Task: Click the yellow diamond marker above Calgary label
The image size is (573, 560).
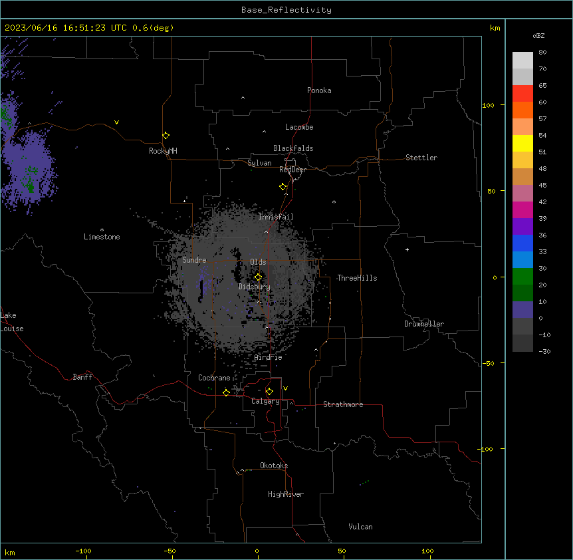Action: click(270, 392)
